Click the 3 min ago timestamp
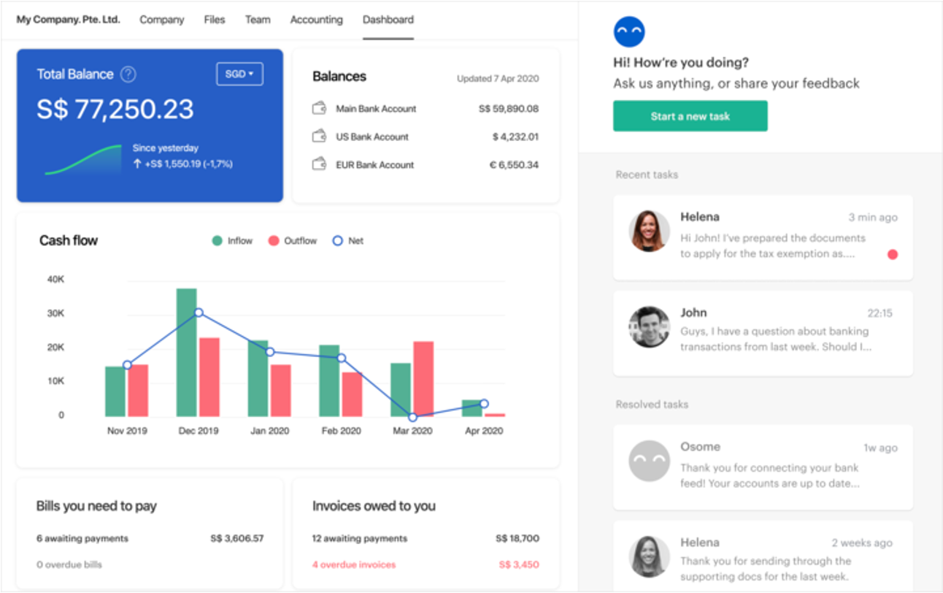The width and height of the screenshot is (943, 593). tap(873, 218)
